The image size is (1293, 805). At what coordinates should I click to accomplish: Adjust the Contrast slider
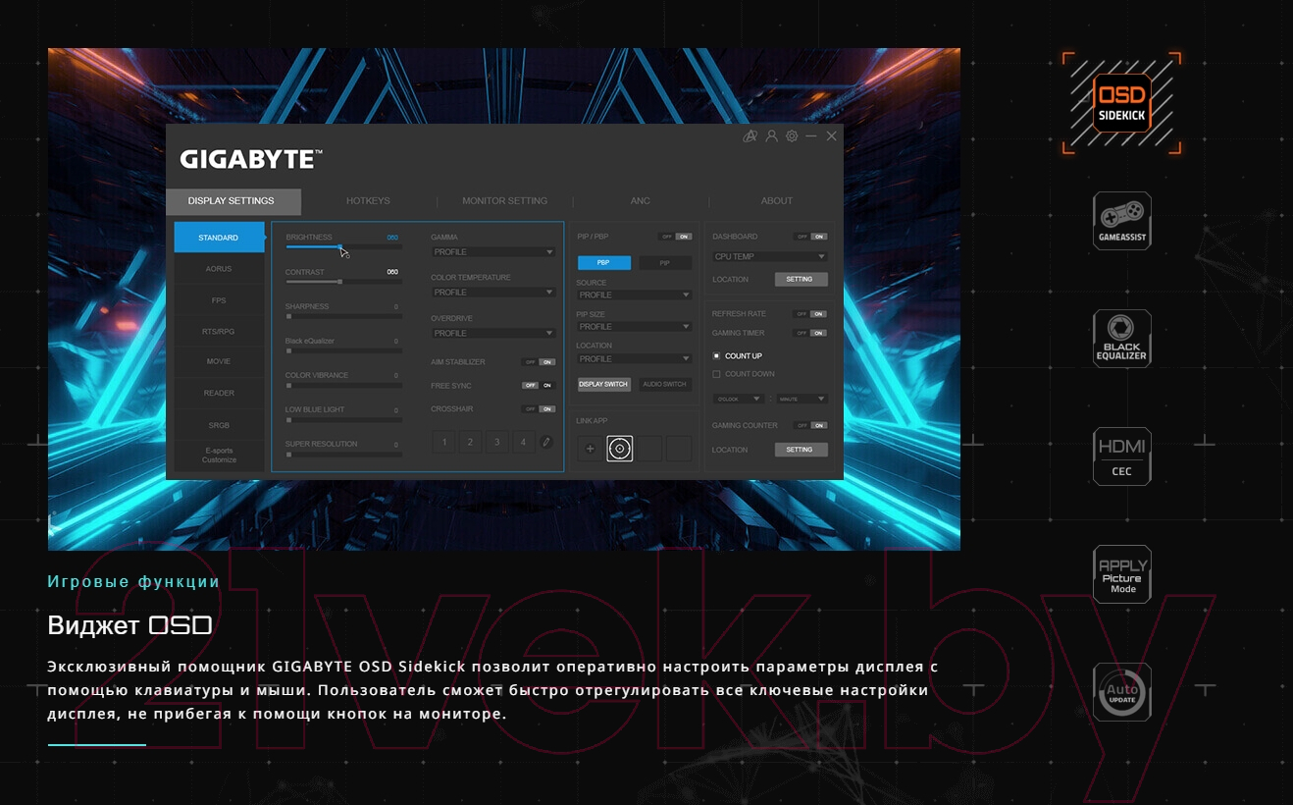[343, 282]
